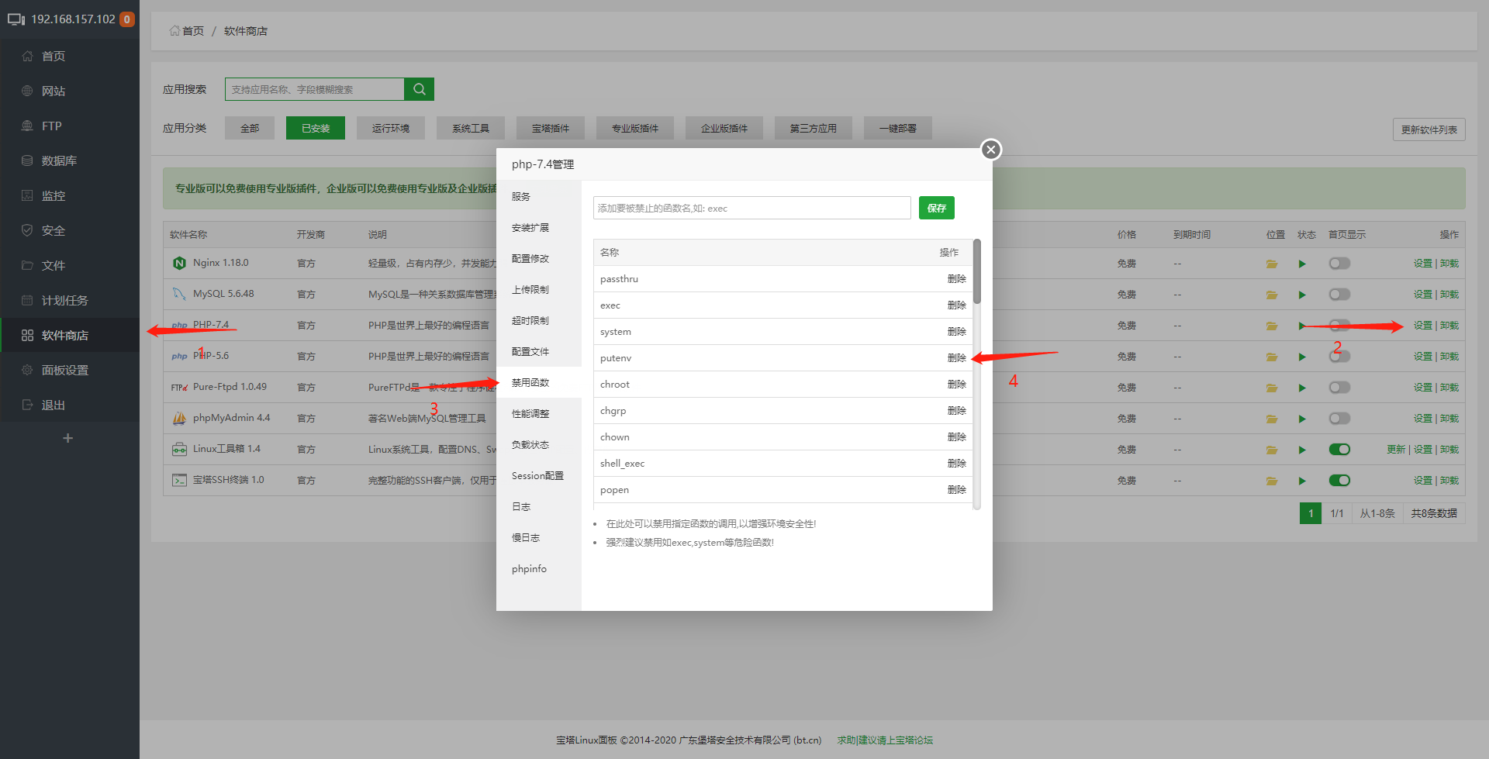The image size is (1489, 759).
Task: Click the green 保存 button
Action: 937,208
